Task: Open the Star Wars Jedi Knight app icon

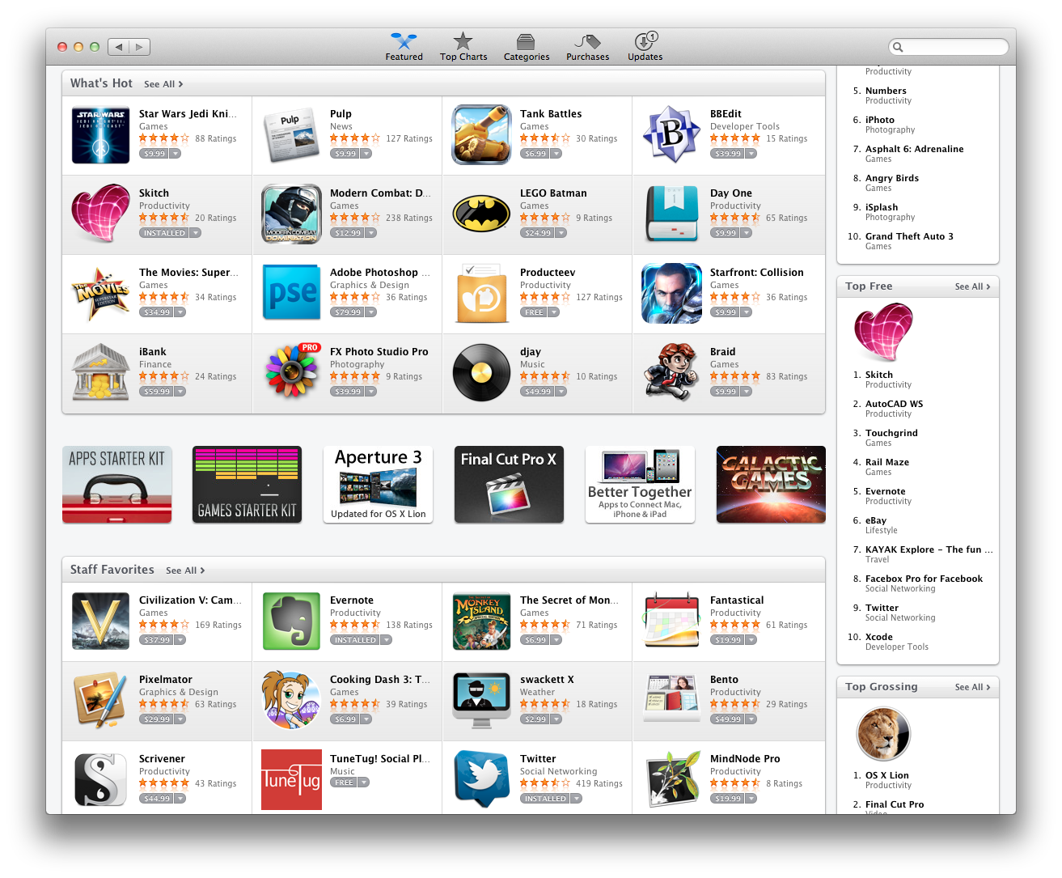Action: 100,135
